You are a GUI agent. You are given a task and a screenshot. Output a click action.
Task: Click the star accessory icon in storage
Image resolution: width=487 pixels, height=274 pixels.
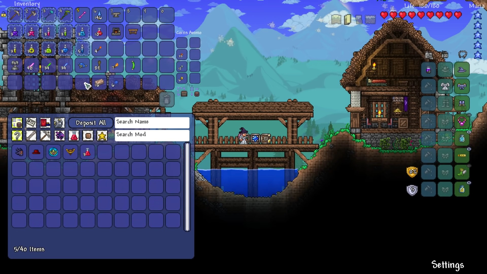click(102, 135)
